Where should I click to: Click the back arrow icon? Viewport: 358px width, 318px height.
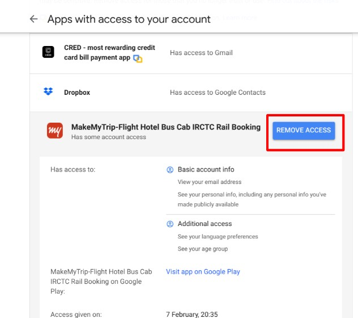(x=33, y=19)
